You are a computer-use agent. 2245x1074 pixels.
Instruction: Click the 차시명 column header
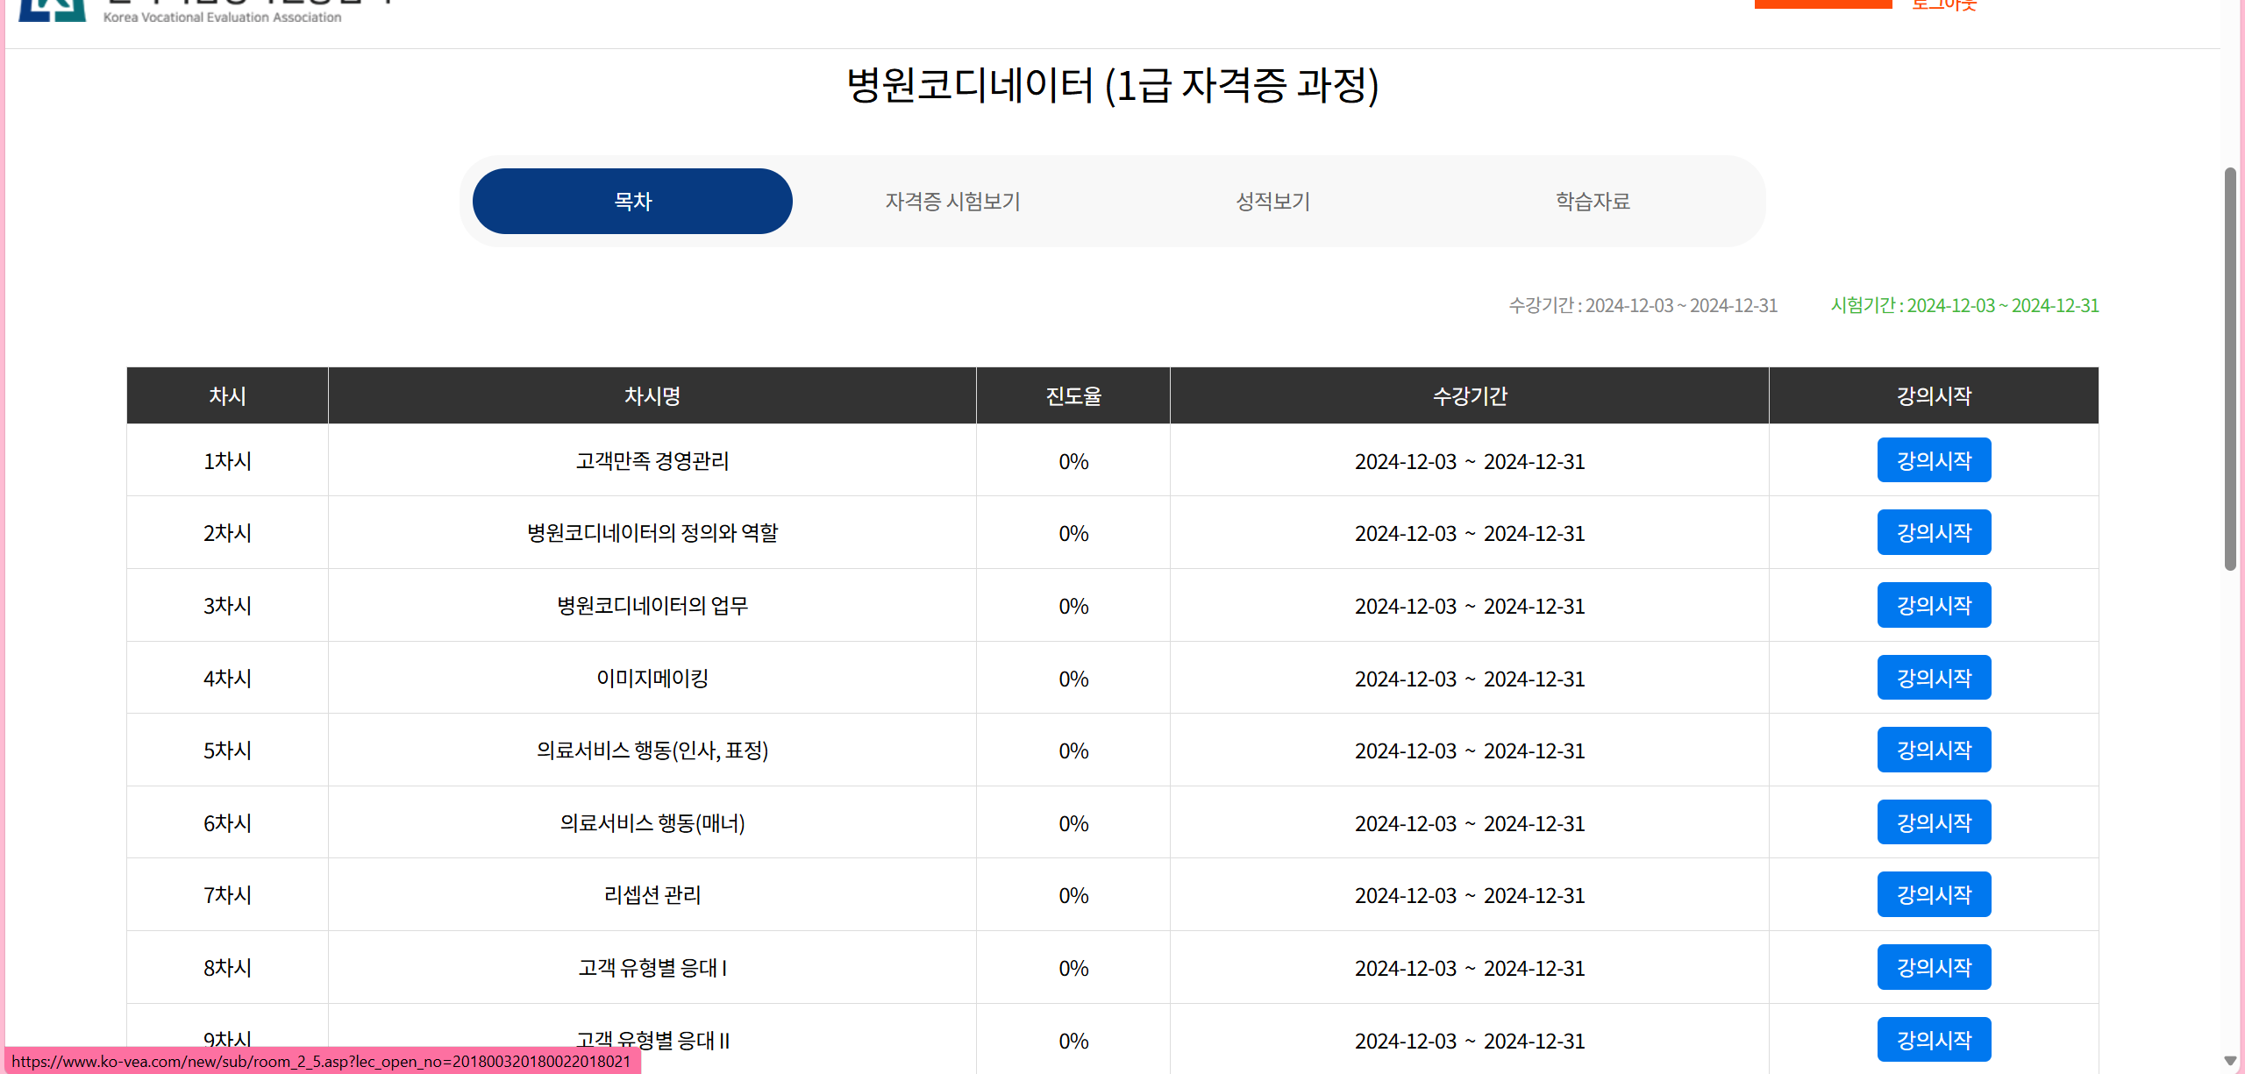[x=652, y=396]
